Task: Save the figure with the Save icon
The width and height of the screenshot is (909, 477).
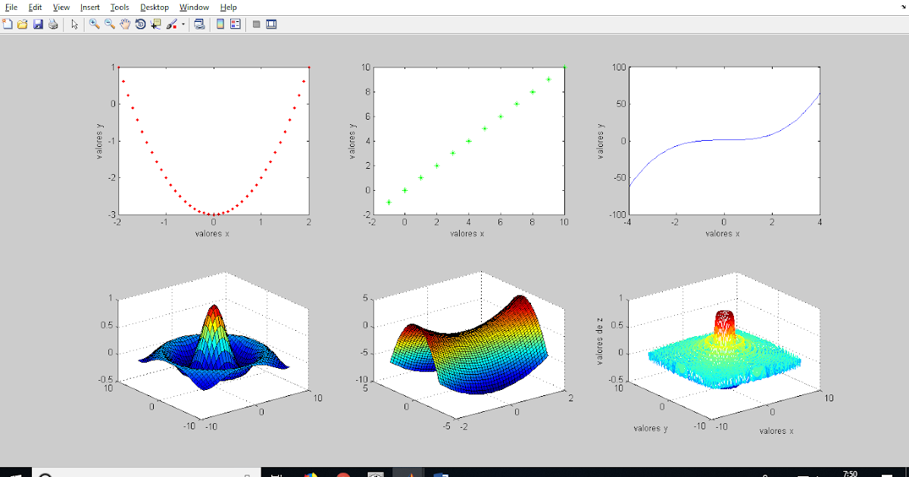Action: pos(38,23)
